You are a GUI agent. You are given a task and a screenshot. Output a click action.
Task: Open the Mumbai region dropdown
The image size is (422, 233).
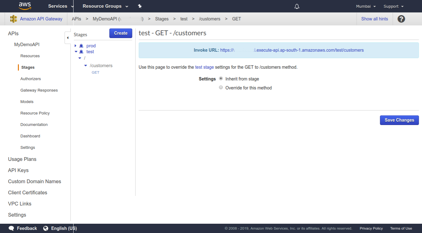pos(366,6)
